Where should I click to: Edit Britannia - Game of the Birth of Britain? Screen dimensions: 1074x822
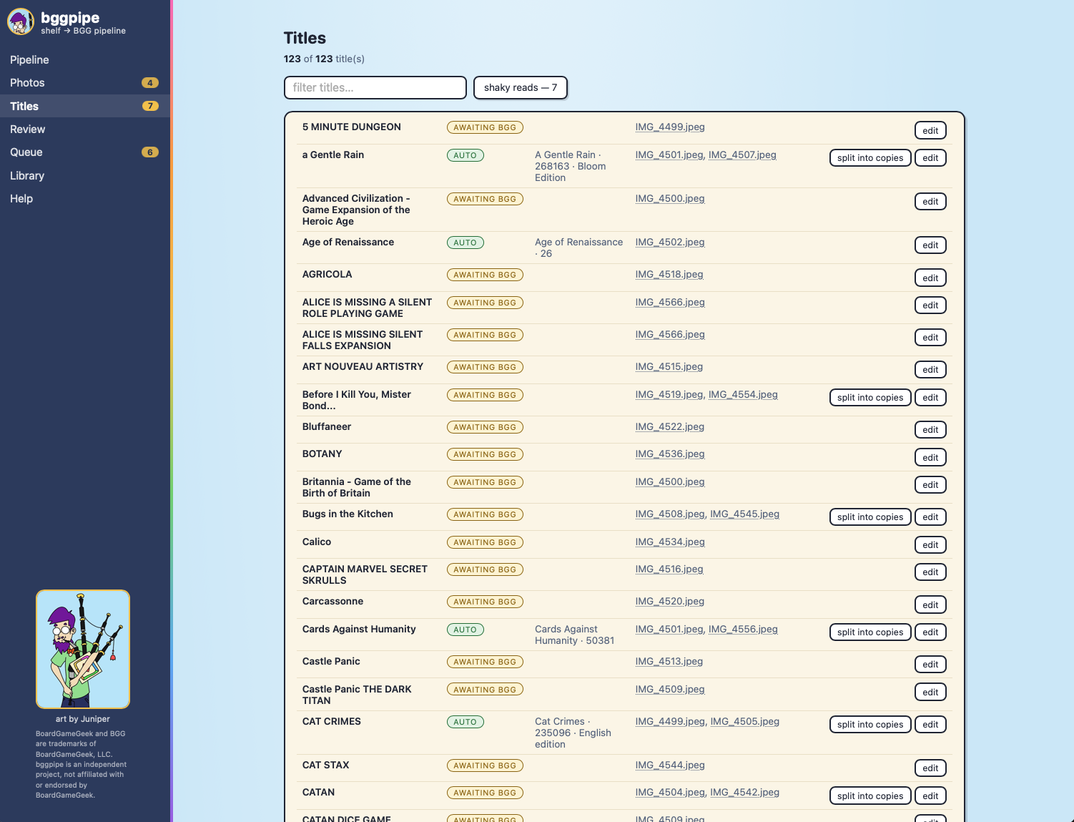[x=930, y=485]
